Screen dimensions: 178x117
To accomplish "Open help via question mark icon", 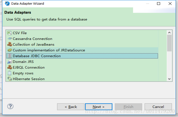I will coord(10,107).
